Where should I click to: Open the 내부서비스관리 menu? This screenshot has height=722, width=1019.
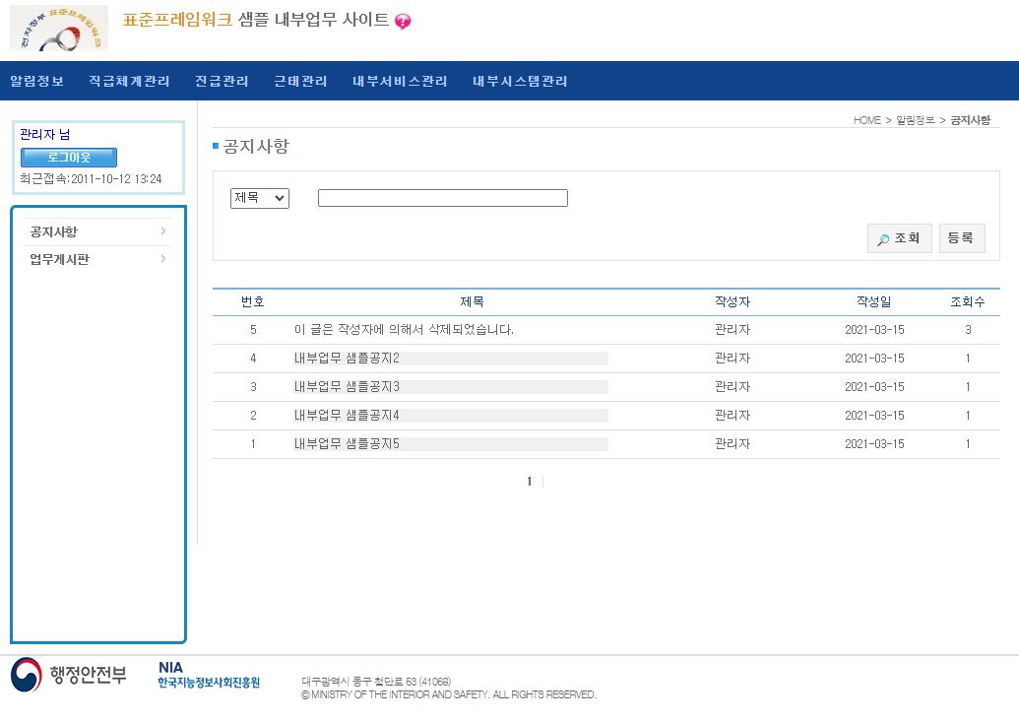pyautogui.click(x=400, y=81)
